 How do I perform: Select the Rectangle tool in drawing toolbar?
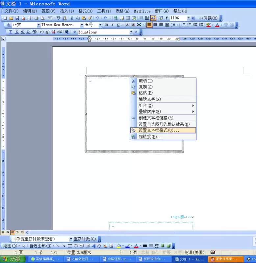pos(70,246)
